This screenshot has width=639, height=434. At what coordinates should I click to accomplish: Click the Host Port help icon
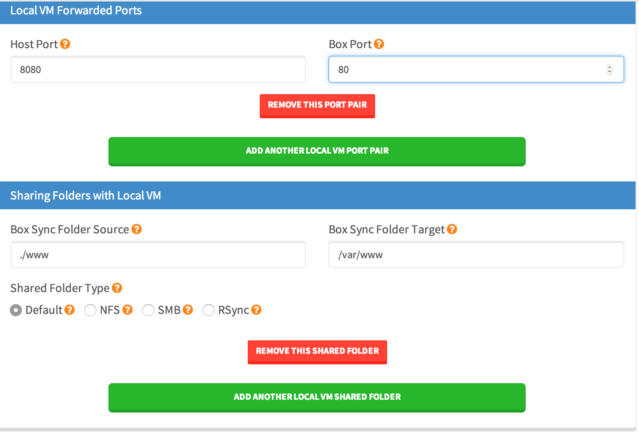click(x=65, y=44)
